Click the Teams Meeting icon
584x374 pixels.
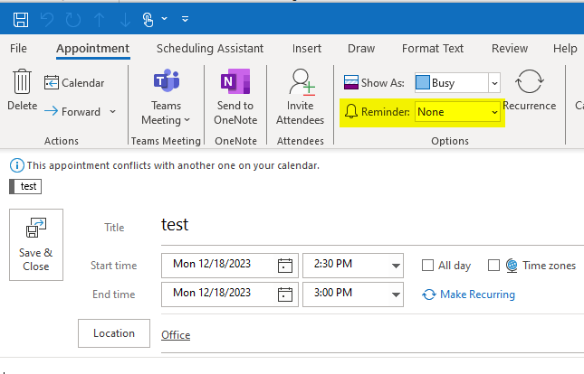coord(166,80)
